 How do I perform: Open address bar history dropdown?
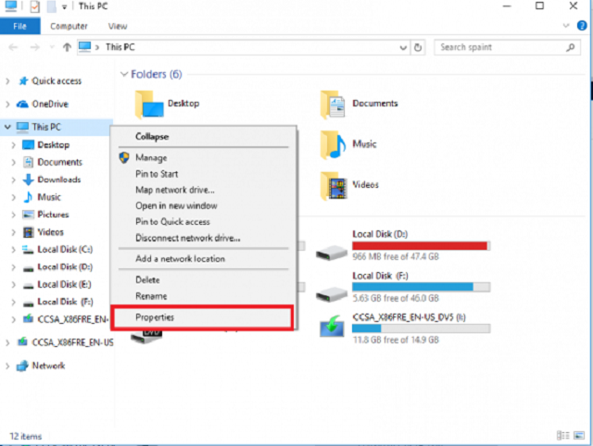[403, 47]
